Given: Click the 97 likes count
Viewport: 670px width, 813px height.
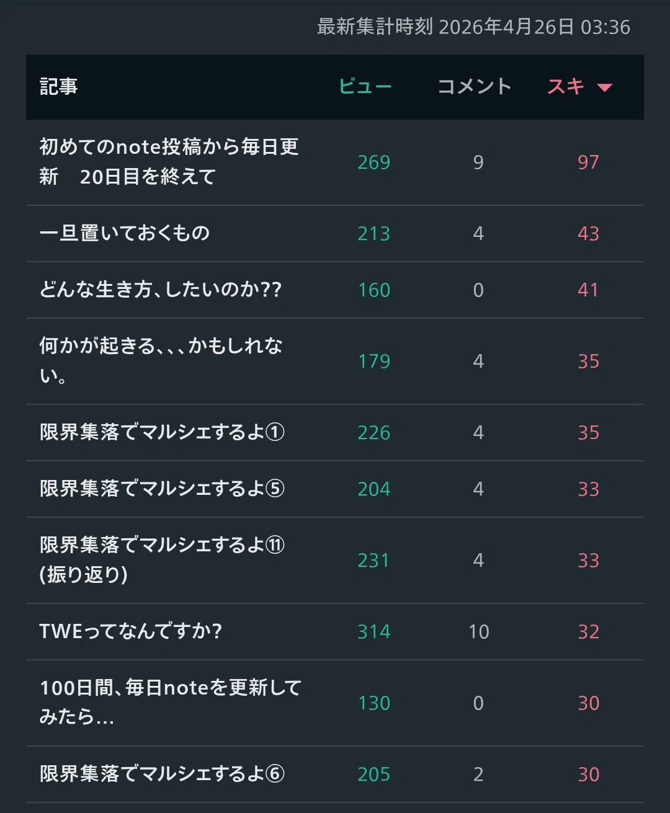Looking at the screenshot, I should tap(588, 162).
